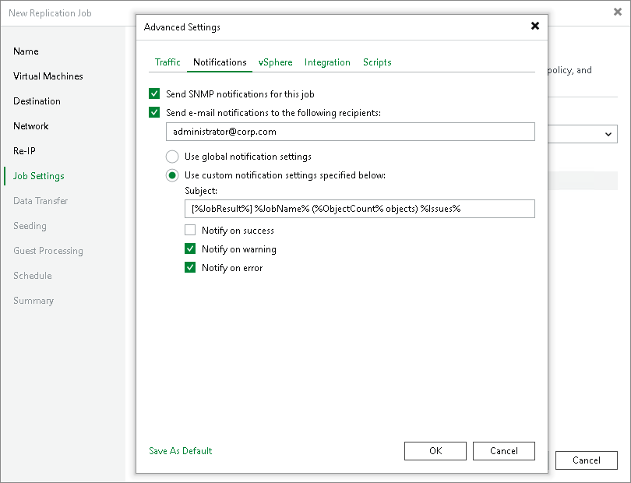This screenshot has width=631, height=483.
Task: Open the Schedule step
Action: pyautogui.click(x=32, y=276)
